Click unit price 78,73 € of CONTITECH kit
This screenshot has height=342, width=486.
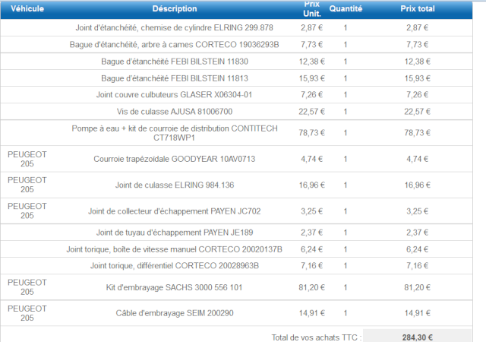[x=312, y=133]
